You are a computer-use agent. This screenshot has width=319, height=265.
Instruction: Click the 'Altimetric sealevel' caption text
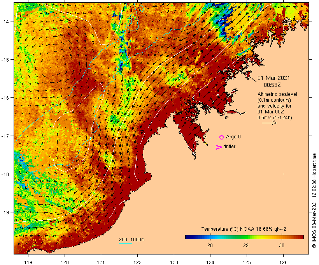pyautogui.click(x=277, y=94)
